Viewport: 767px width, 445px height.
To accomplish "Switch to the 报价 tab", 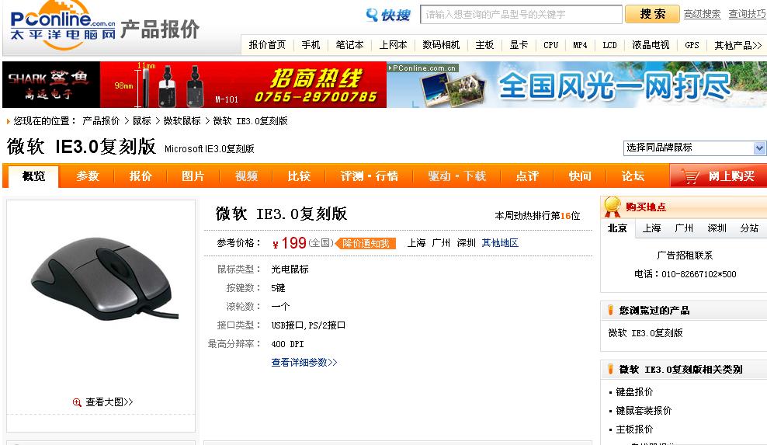I will click(141, 176).
